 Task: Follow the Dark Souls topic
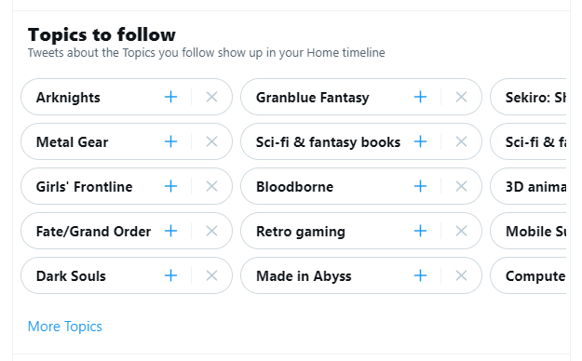[x=170, y=275]
